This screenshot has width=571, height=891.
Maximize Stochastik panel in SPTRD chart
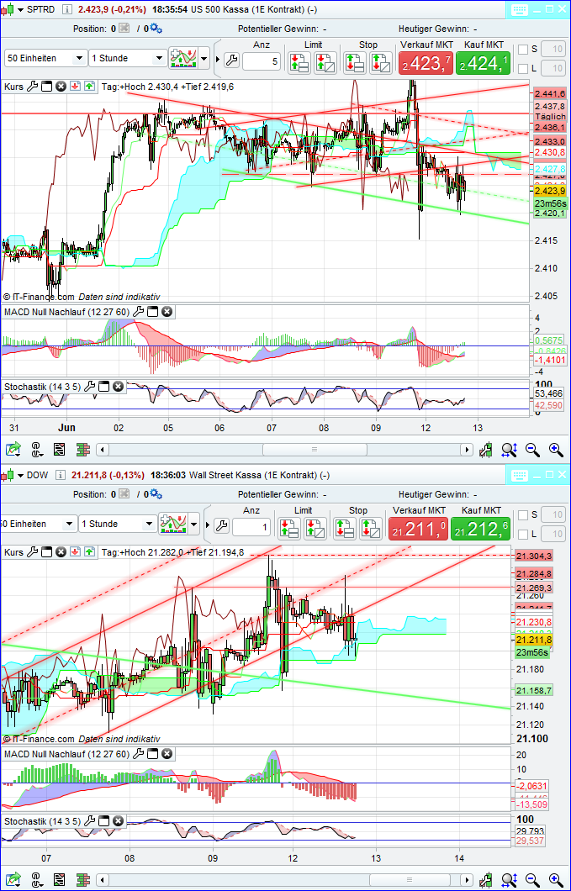click(103, 387)
